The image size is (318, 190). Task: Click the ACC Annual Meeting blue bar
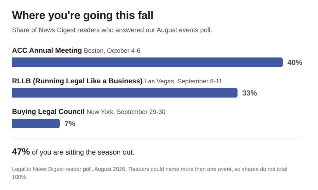tap(147, 62)
